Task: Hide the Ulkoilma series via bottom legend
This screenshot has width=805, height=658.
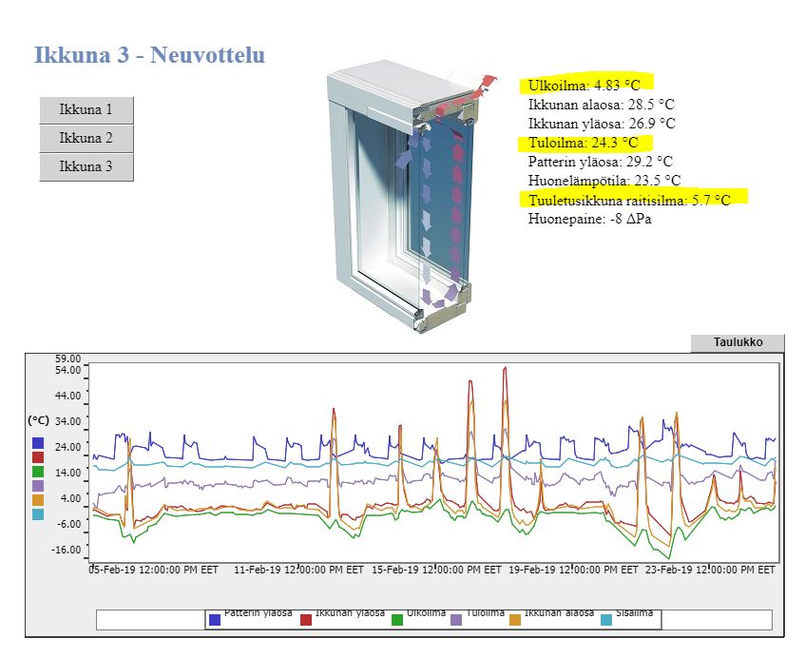Action: (397, 619)
